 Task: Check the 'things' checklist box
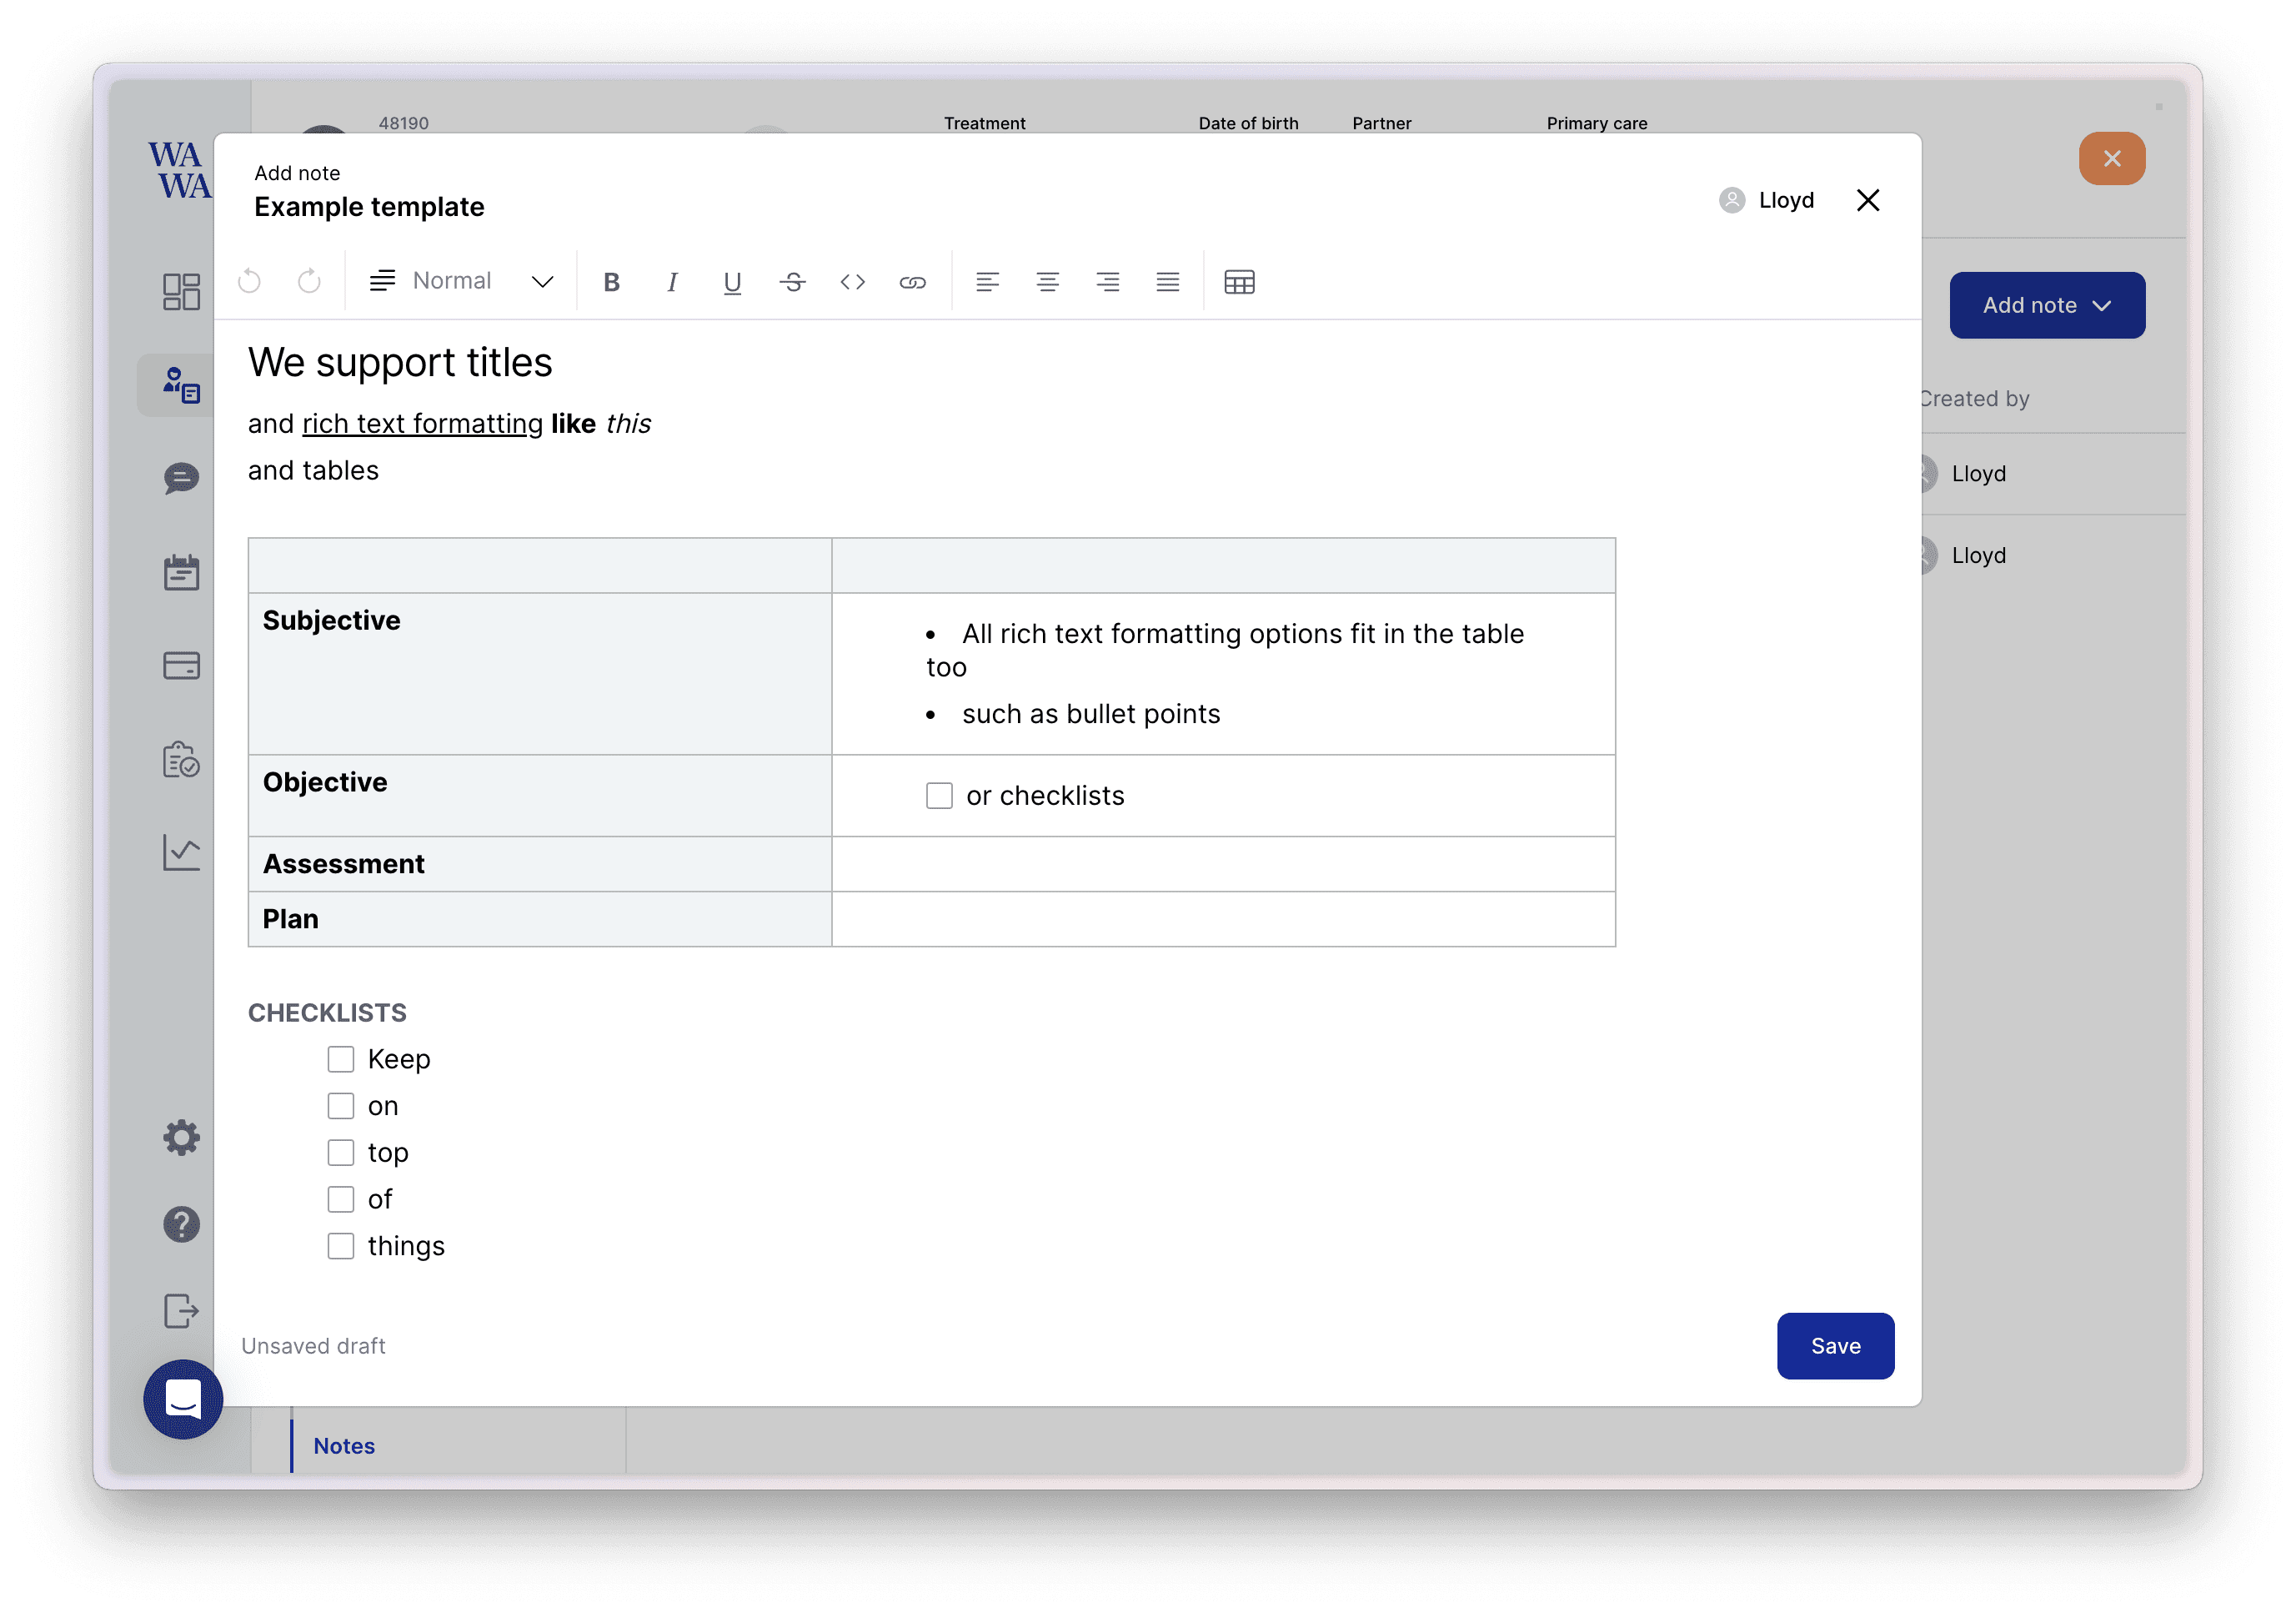click(341, 1246)
